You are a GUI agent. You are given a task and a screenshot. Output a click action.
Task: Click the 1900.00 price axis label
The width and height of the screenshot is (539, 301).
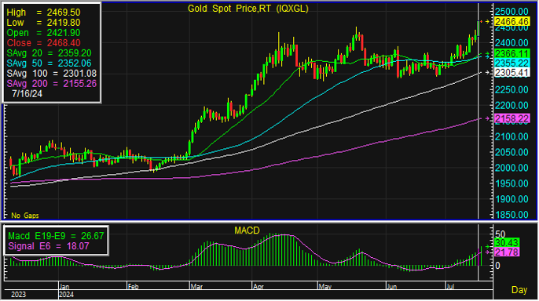511,199
